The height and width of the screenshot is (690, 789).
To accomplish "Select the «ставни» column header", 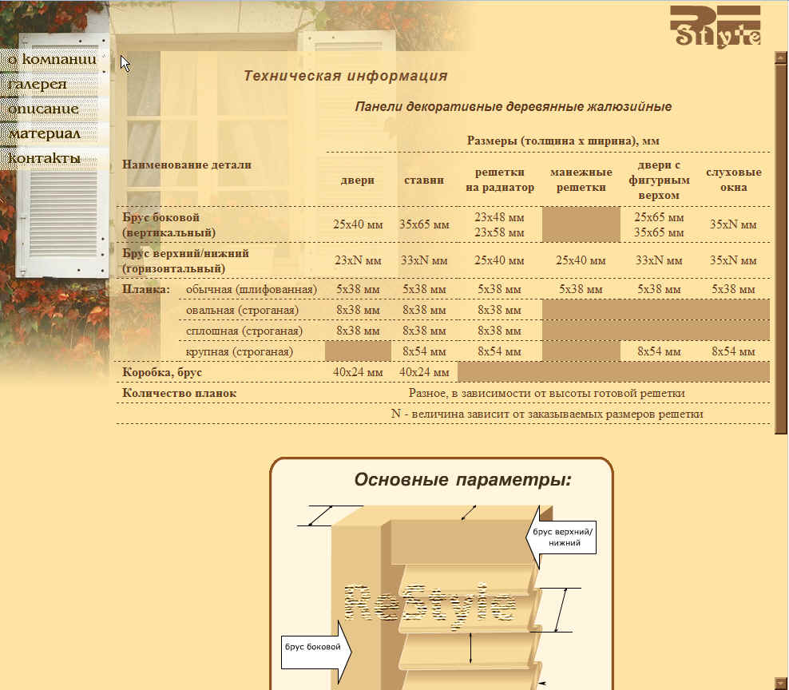I will coord(424,180).
